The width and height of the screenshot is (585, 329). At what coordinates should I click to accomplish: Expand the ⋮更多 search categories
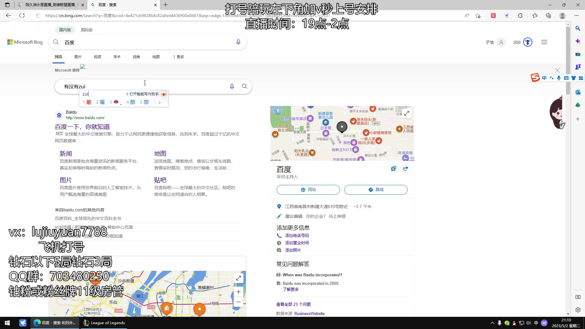179,57
